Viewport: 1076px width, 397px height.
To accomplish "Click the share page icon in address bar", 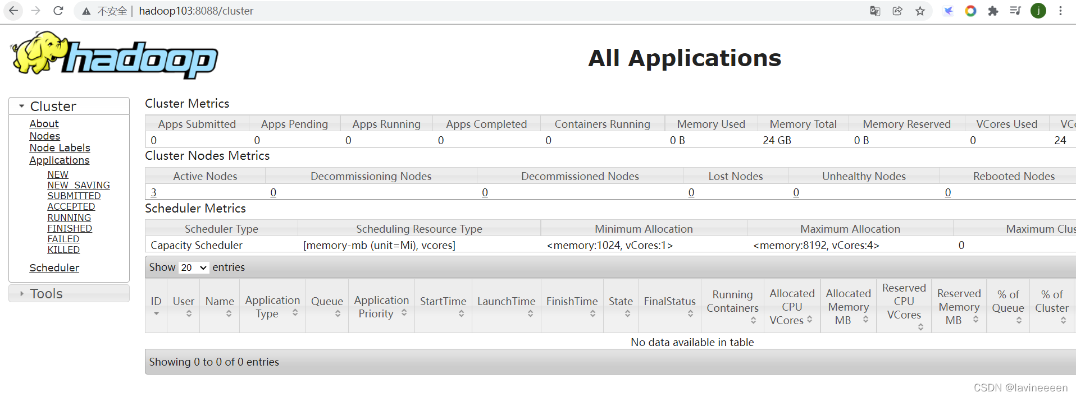I will tap(897, 11).
